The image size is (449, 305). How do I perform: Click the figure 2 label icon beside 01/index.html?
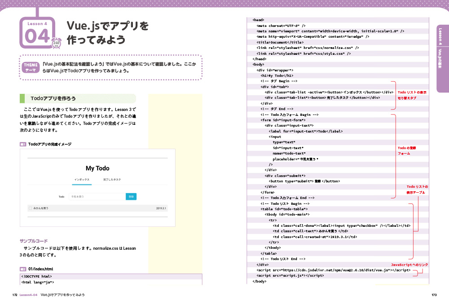coord(23,269)
